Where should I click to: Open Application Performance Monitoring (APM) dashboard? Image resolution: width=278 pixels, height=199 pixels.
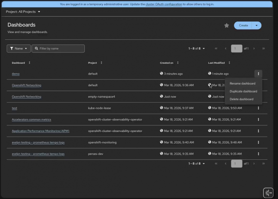coord(40,131)
